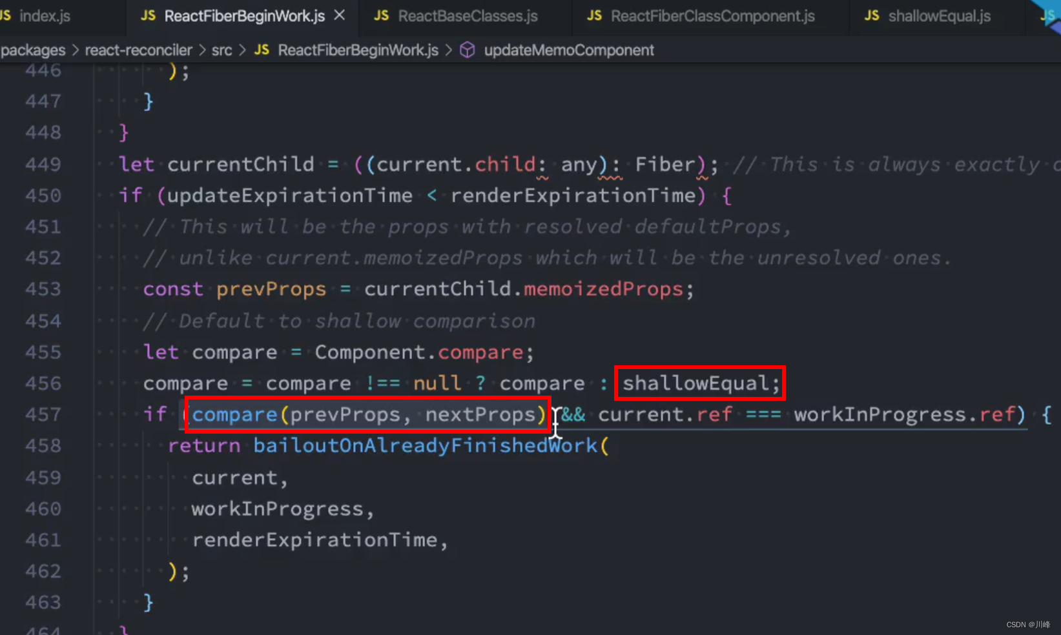Click 'renderExpirationTime,' on line 461
The image size is (1061, 635).
[x=320, y=540]
